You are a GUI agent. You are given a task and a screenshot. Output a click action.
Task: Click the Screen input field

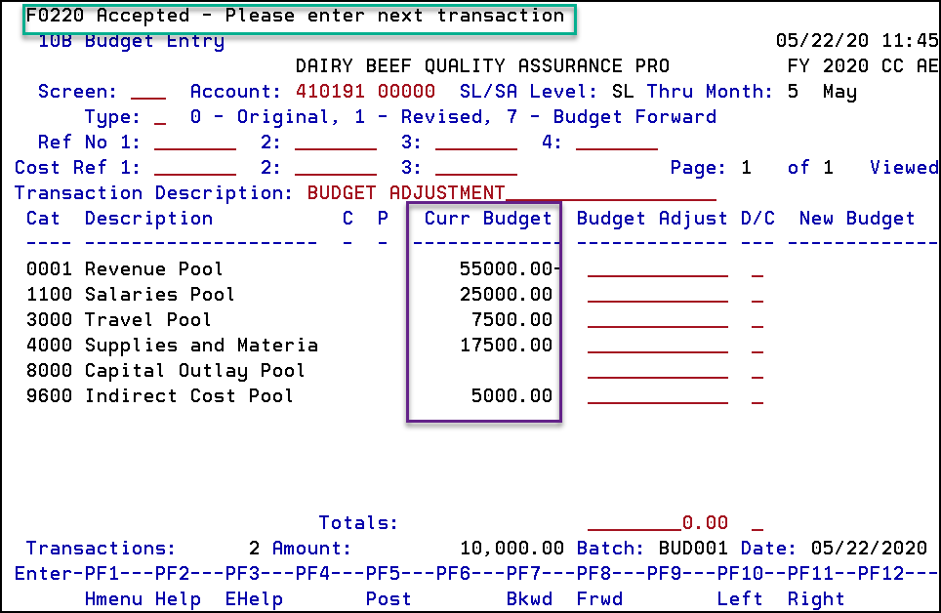148,93
